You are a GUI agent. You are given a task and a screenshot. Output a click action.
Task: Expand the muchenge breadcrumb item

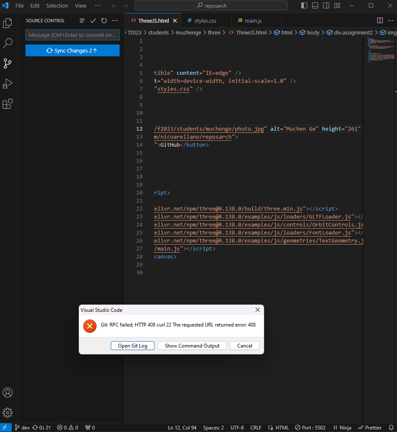188,32
